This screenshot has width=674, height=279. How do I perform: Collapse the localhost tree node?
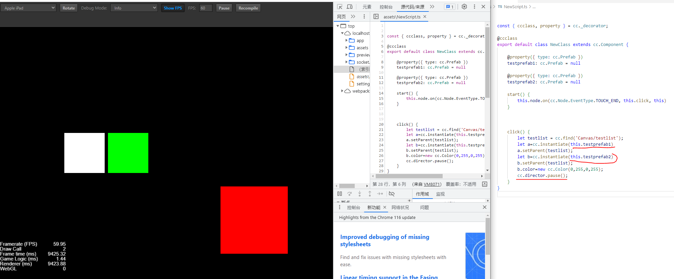(x=342, y=33)
